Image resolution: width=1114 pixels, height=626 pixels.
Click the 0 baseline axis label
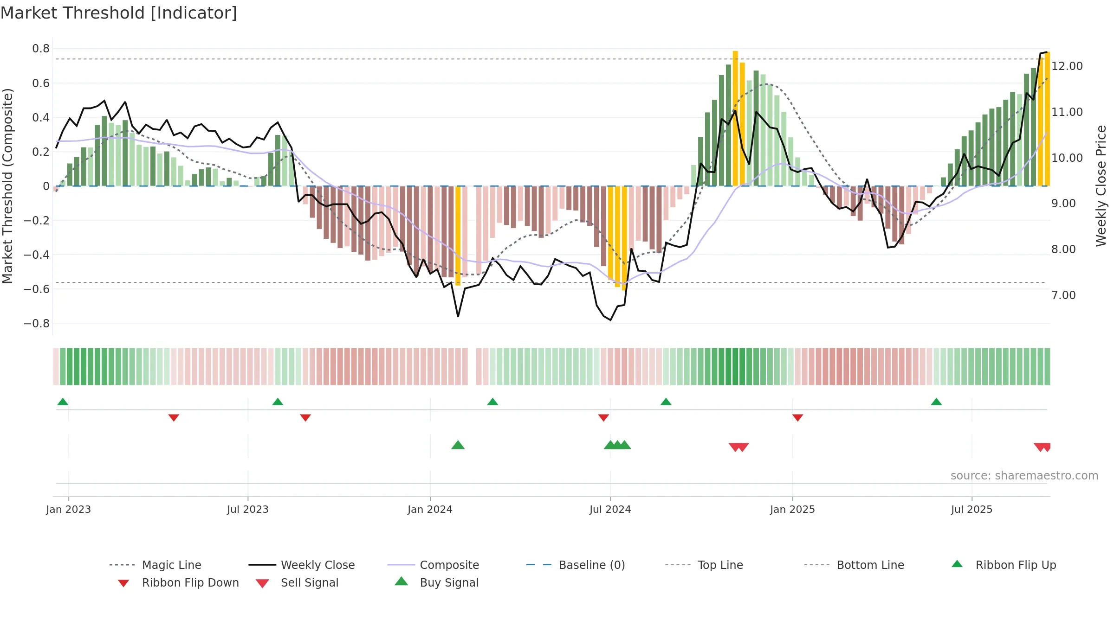46,186
